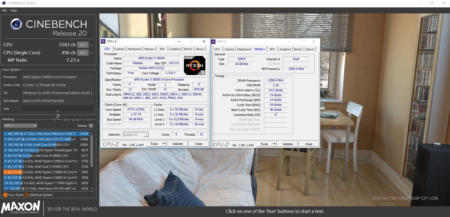Select Graphics tab in right CPU-Z window
Viewport: 450px width, 217px height.
285,49
